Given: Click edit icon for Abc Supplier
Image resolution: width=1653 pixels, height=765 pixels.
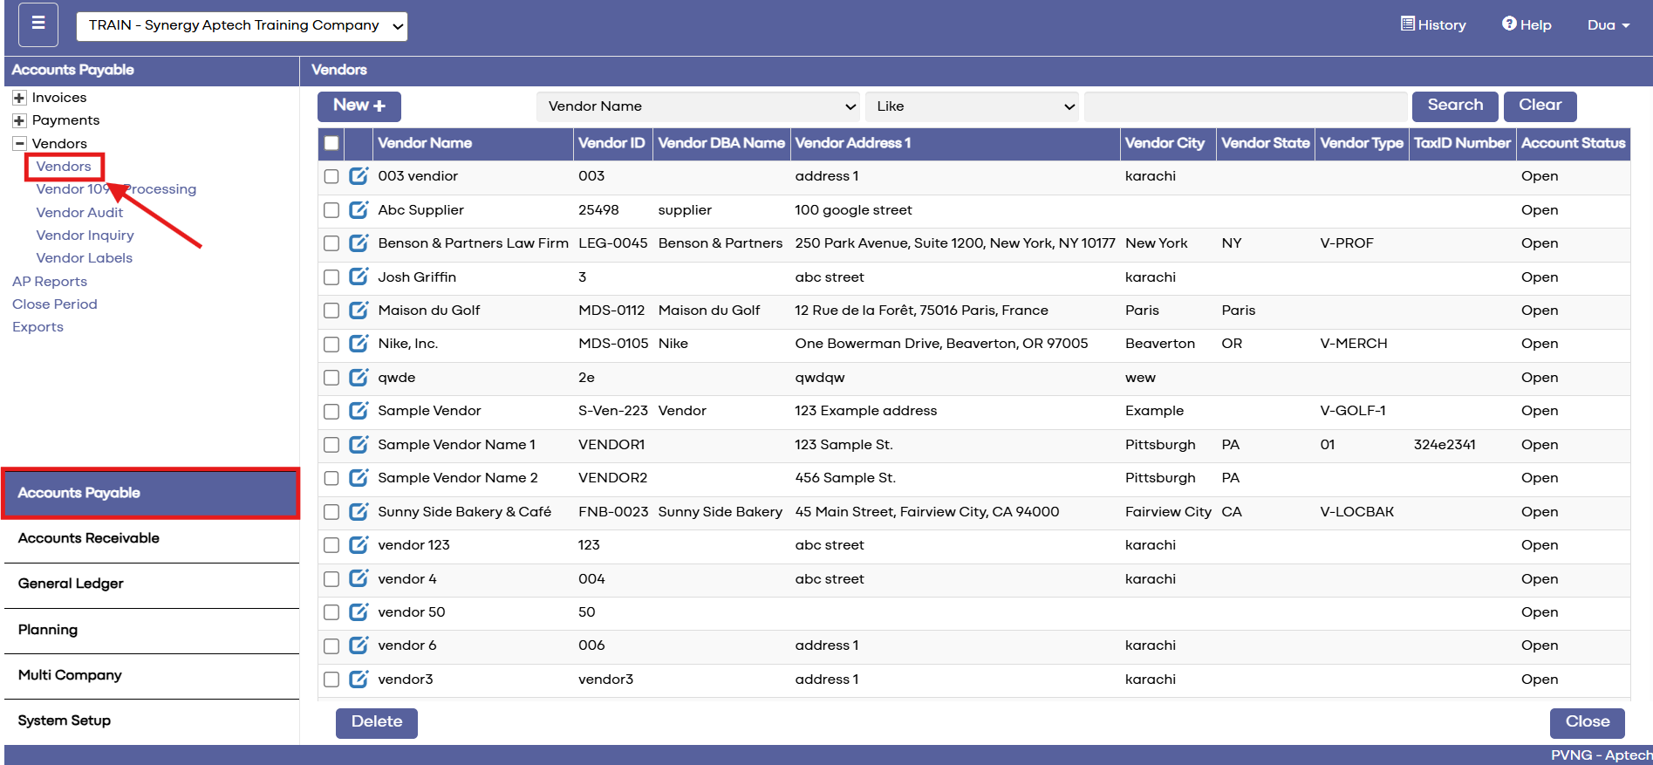Looking at the screenshot, I should tap(359, 209).
